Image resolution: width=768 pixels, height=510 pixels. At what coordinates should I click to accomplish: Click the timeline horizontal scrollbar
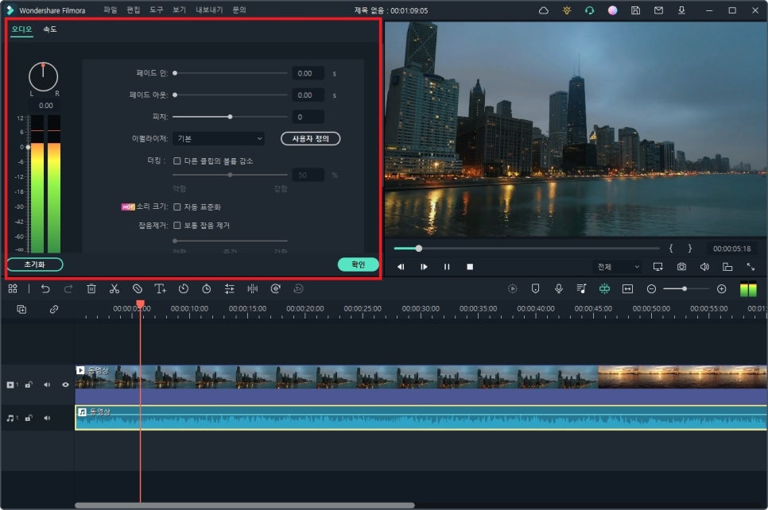click(244, 505)
